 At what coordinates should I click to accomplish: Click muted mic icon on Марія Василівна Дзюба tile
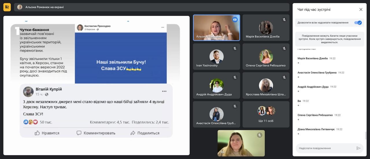coord(284,20)
